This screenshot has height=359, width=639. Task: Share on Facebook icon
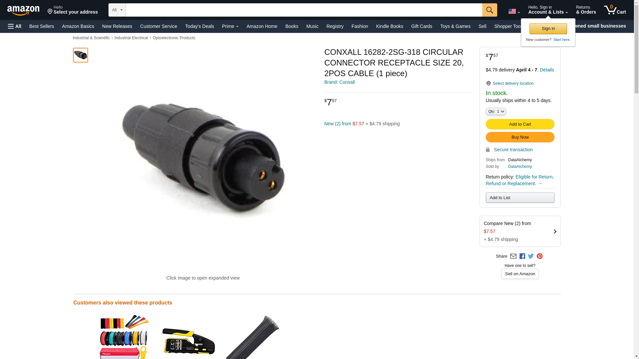pyautogui.click(x=522, y=256)
